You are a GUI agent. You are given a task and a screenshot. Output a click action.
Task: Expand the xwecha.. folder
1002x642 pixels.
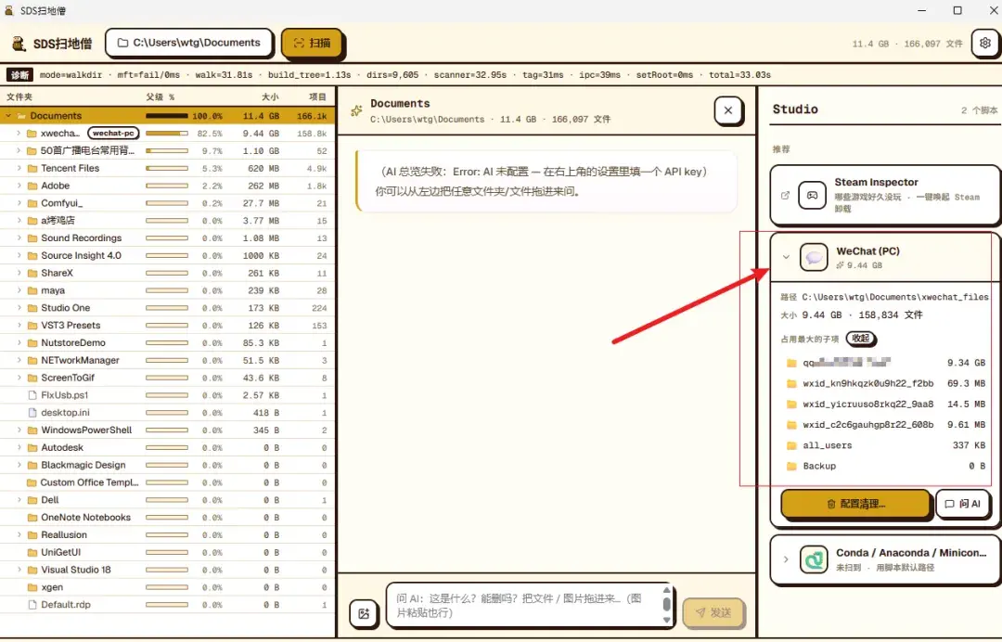(19, 133)
